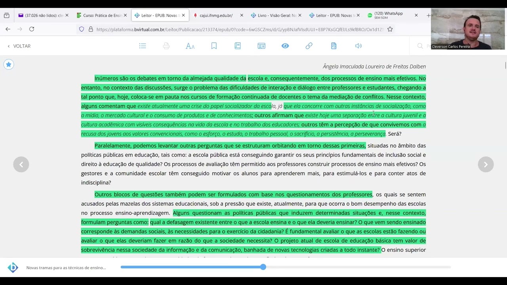Copy link using the chain icon
The height and width of the screenshot is (285, 507).
tap(309, 46)
